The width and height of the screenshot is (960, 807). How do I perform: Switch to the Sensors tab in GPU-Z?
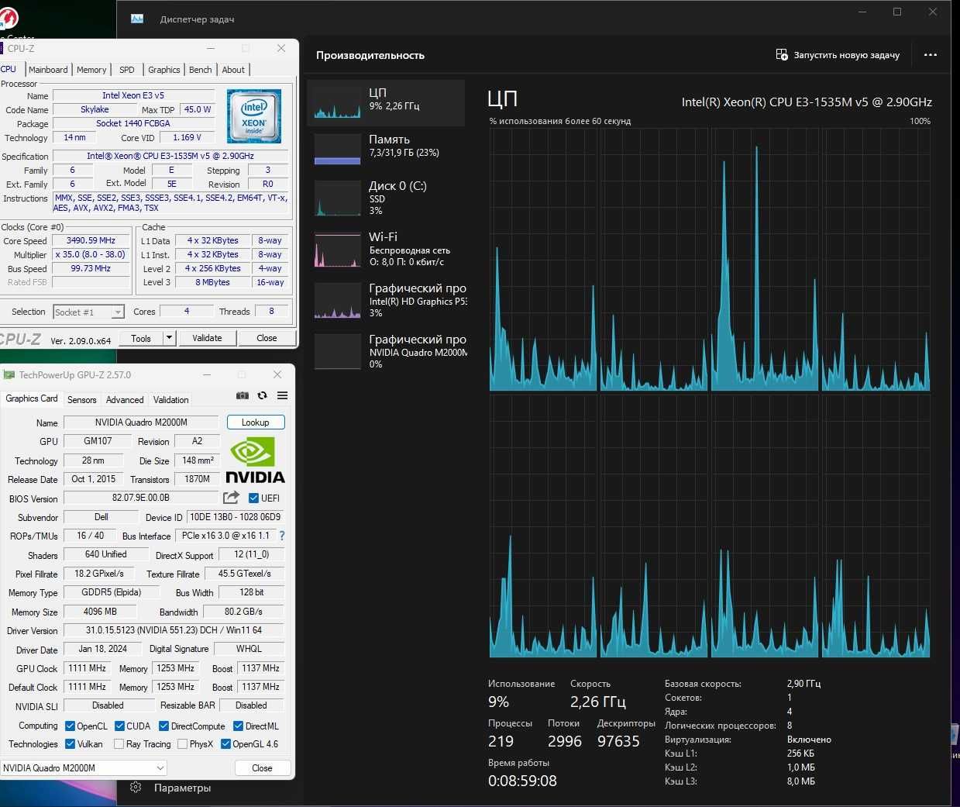click(x=82, y=400)
